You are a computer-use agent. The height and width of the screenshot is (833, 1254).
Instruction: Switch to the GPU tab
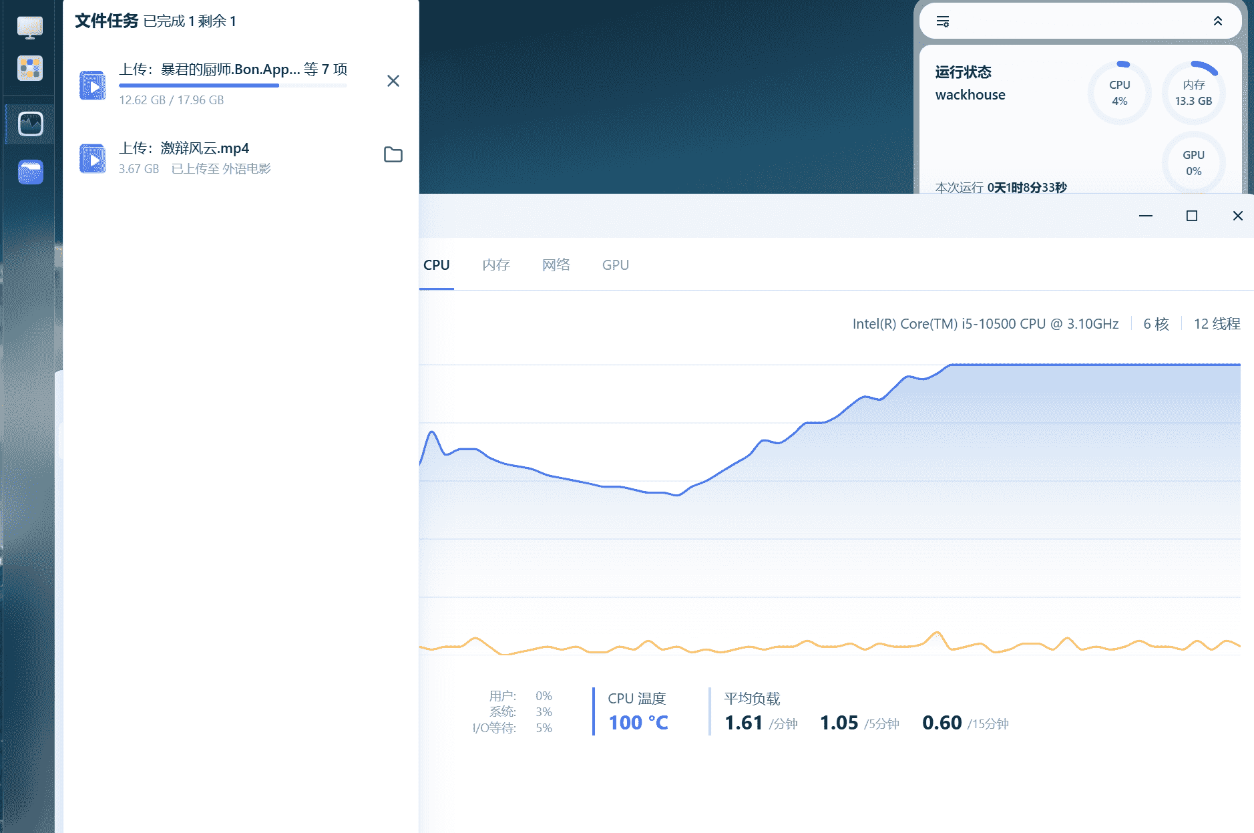tap(616, 265)
